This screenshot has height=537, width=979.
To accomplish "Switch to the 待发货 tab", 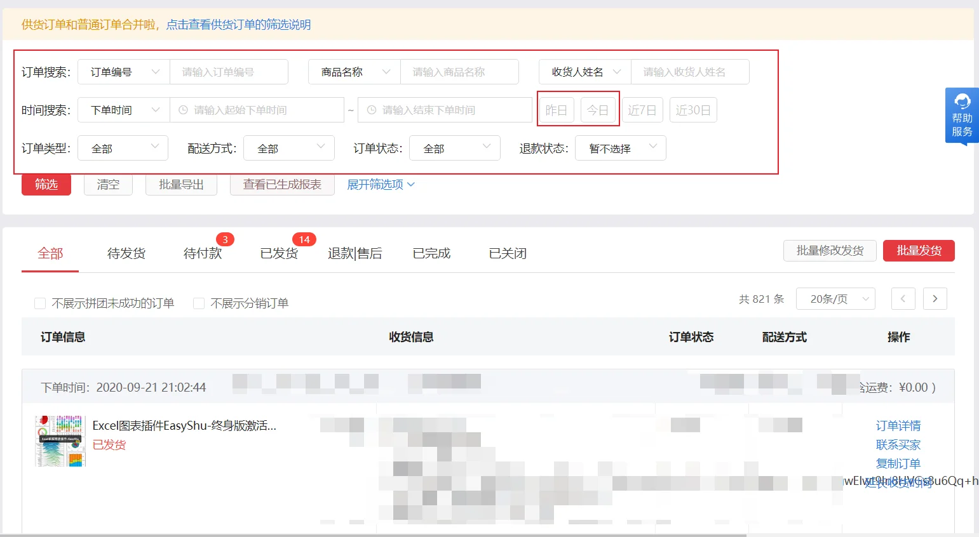I will tap(126, 253).
